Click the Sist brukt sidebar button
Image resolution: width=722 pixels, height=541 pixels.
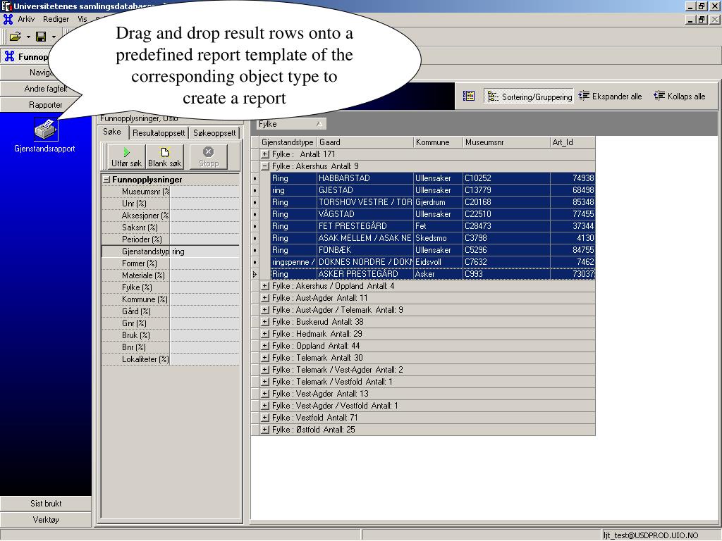coord(46,503)
